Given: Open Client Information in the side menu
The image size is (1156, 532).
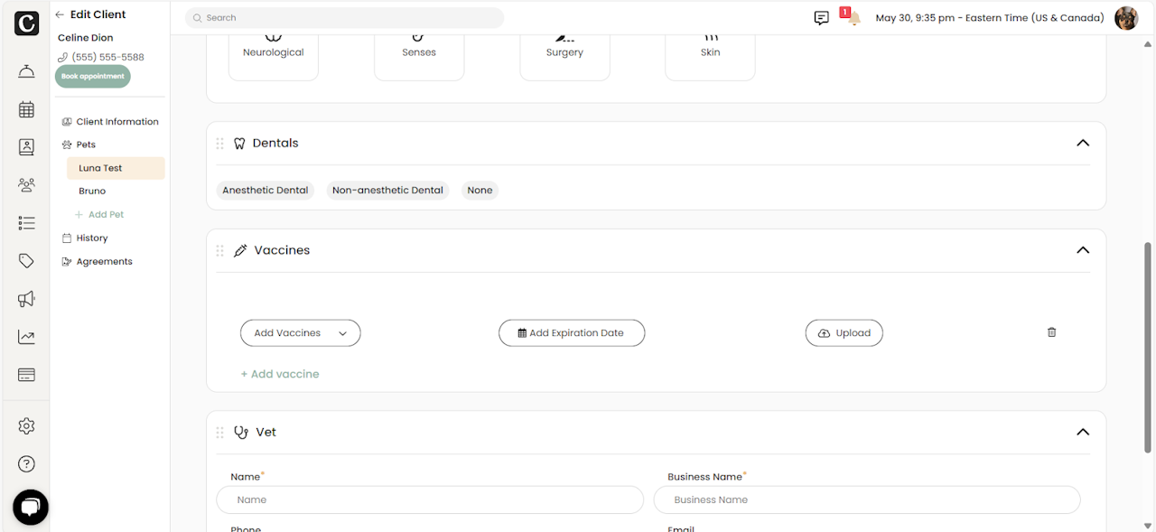Looking at the screenshot, I should tap(109, 122).
